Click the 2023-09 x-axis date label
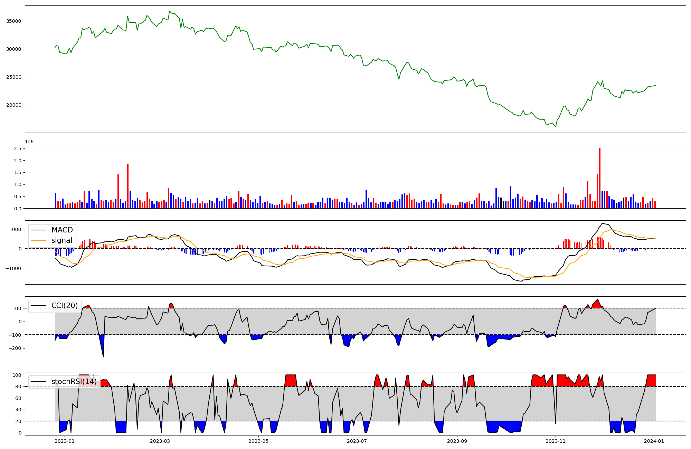691x449 pixels. 457,441
